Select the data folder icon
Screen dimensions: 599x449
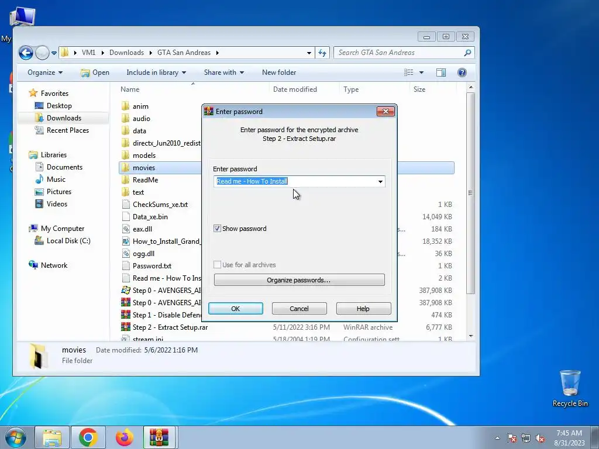125,130
